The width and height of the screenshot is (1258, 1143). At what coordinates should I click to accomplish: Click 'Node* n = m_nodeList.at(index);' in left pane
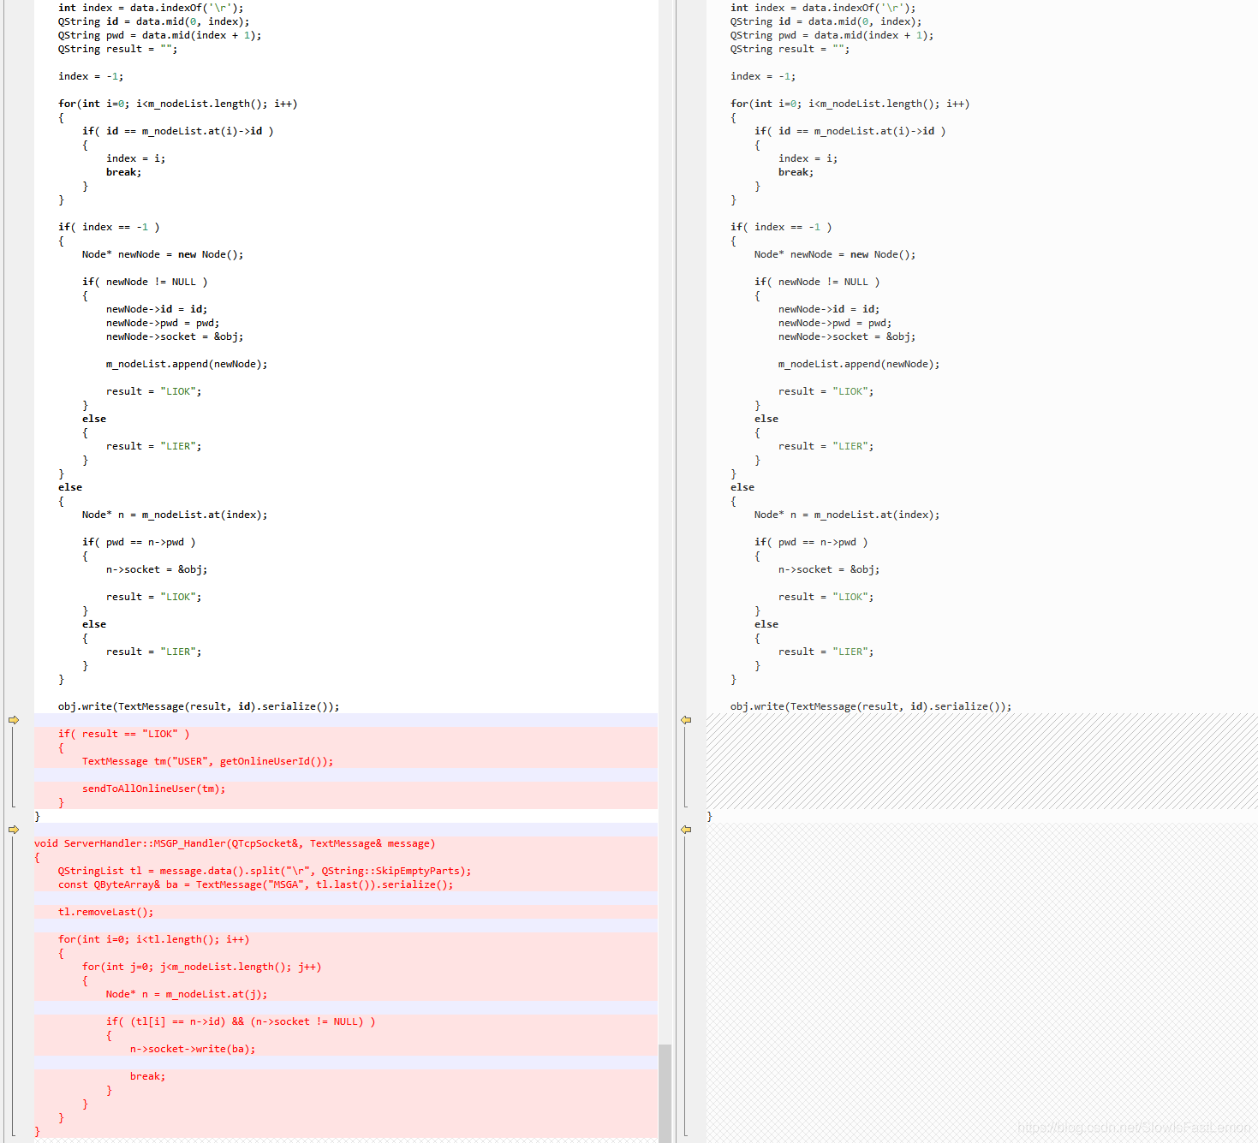point(175,515)
